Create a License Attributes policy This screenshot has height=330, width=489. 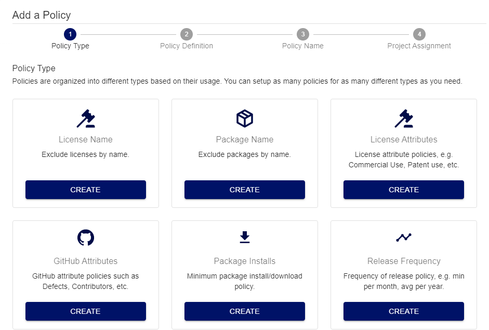404,190
